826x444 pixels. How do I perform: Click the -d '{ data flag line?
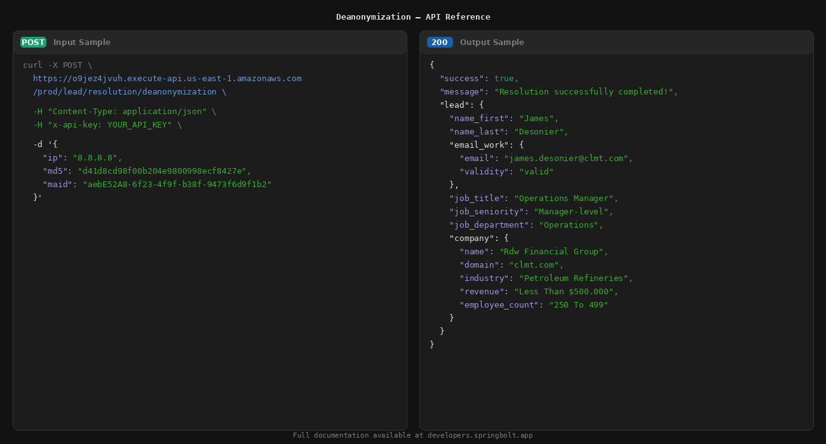(45, 145)
